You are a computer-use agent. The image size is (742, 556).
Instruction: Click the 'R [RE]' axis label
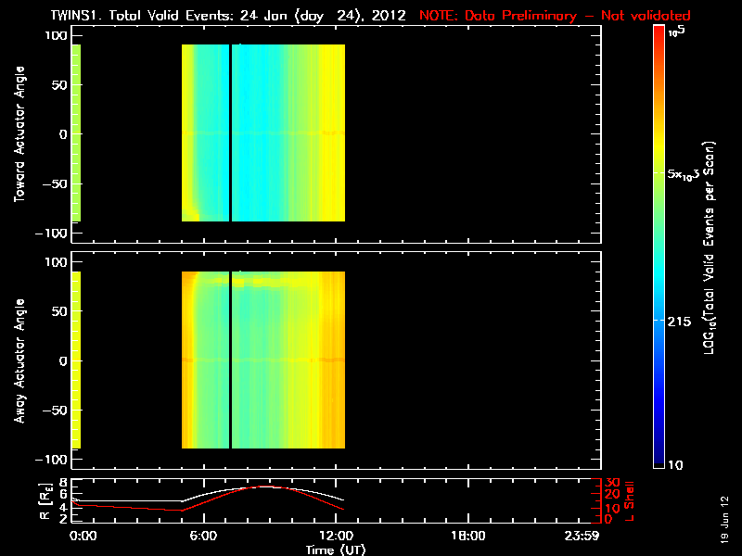(45, 501)
